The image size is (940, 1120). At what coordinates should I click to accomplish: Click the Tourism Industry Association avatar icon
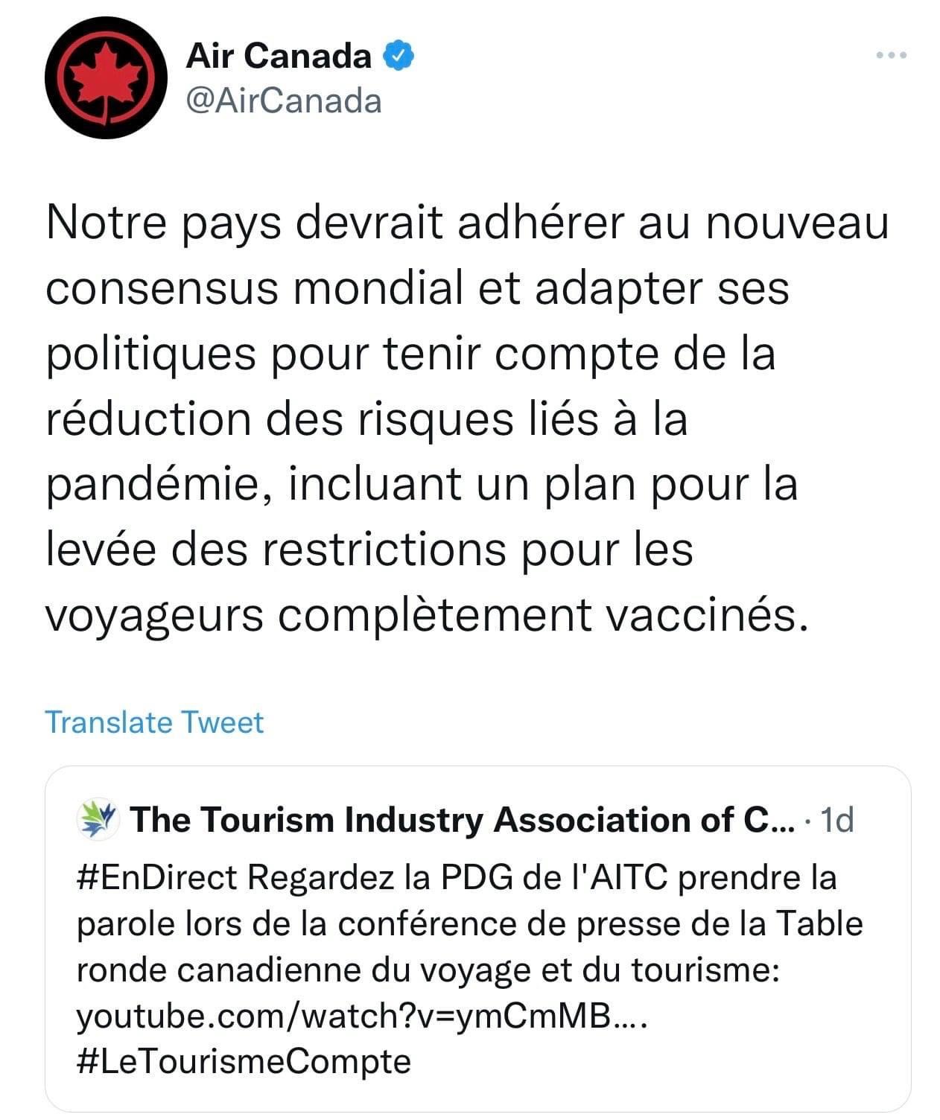click(98, 820)
